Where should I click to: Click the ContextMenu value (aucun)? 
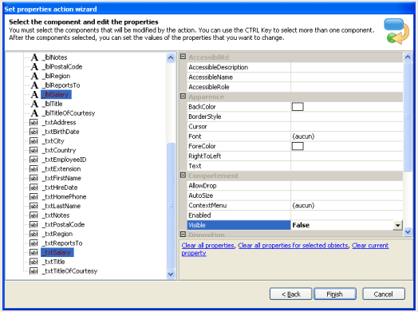347,205
